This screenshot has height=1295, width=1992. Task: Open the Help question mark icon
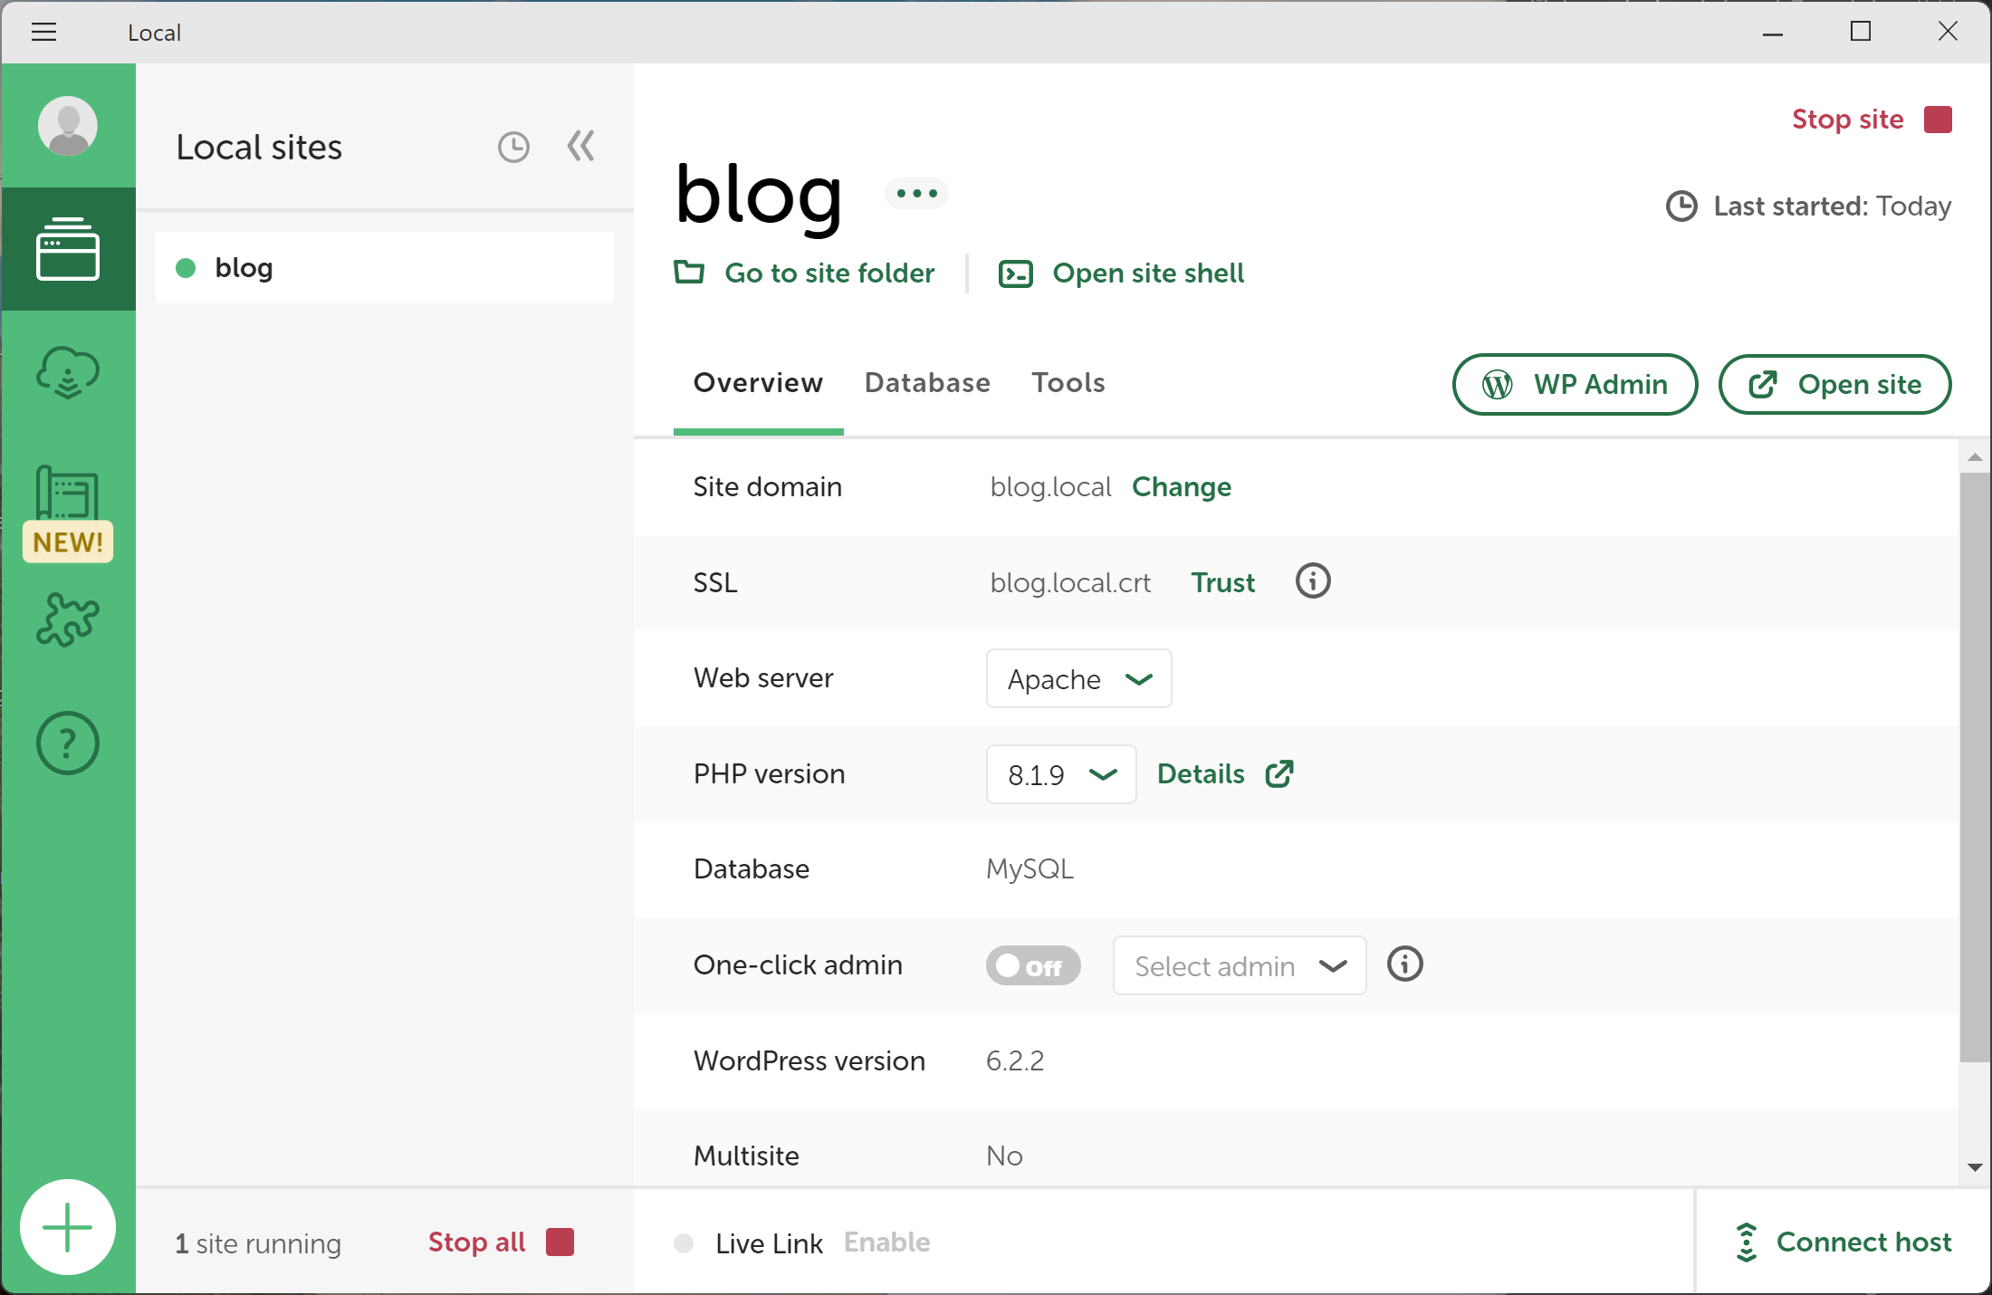68,743
